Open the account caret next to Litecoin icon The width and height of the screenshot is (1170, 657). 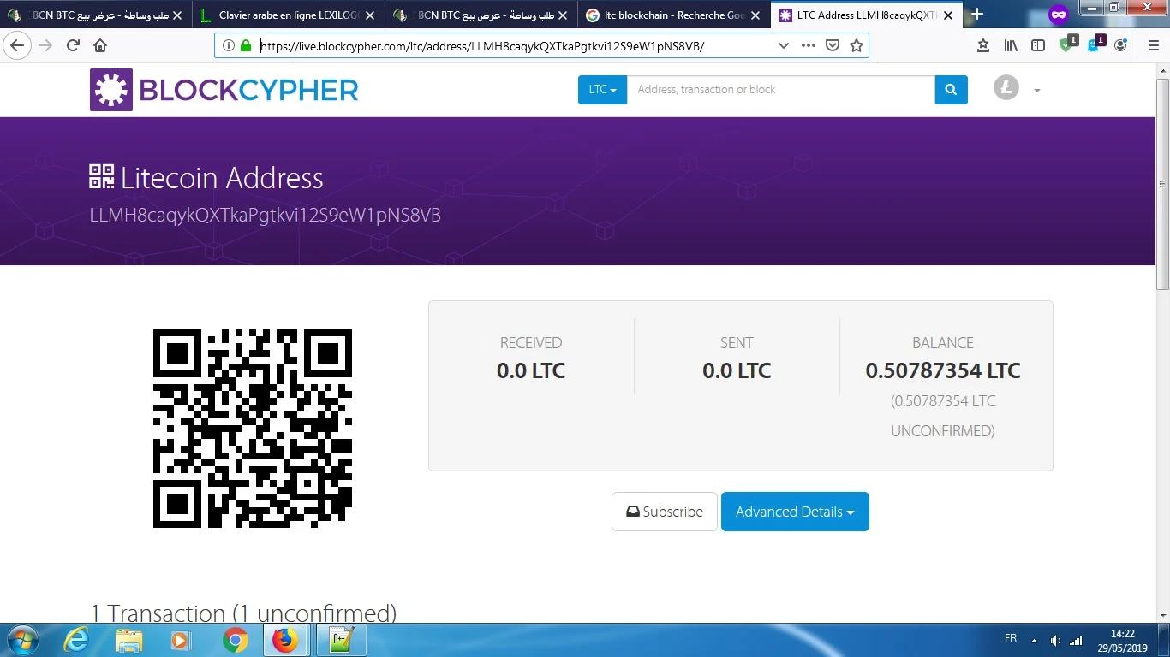click(1036, 91)
